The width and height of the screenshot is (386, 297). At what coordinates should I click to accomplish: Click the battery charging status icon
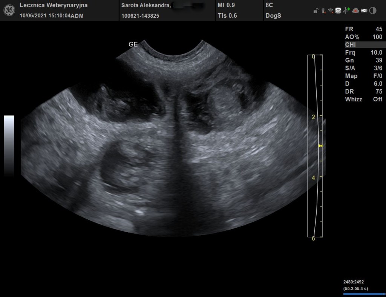coord(364,11)
